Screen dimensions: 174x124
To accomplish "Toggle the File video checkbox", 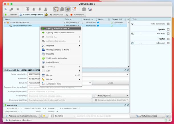I will click(168, 34).
